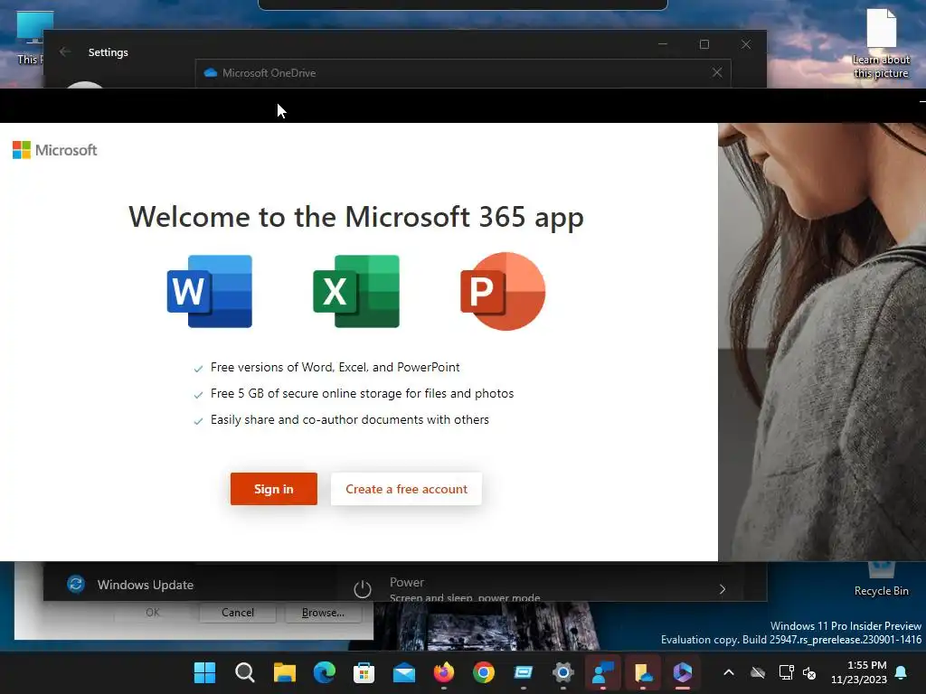The height and width of the screenshot is (694, 926).
Task: Open taskbar Search
Action: [x=244, y=672]
